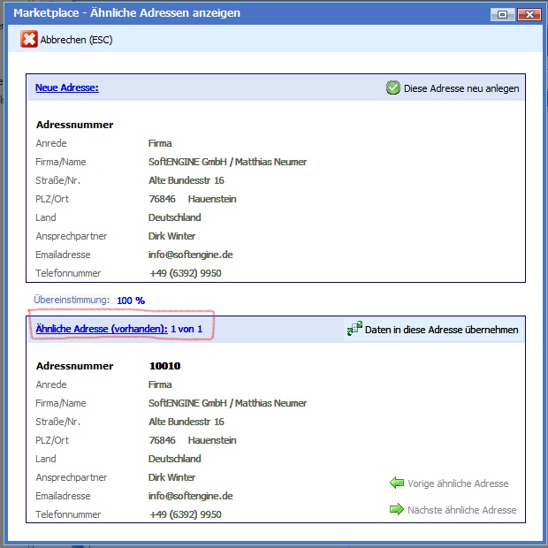Image resolution: width=548 pixels, height=548 pixels.
Task: Click the phone number in the similar address section
Action: [x=185, y=514]
